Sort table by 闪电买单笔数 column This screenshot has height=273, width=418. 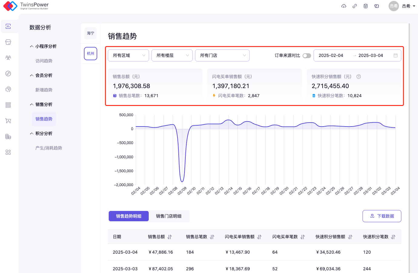303,237
